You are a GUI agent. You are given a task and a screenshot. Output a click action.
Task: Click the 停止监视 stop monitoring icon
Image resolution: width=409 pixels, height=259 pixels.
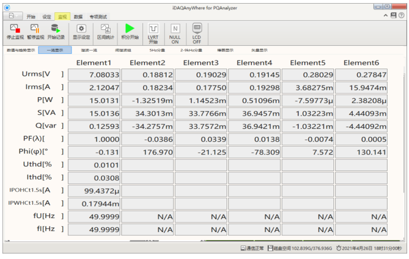point(16,29)
